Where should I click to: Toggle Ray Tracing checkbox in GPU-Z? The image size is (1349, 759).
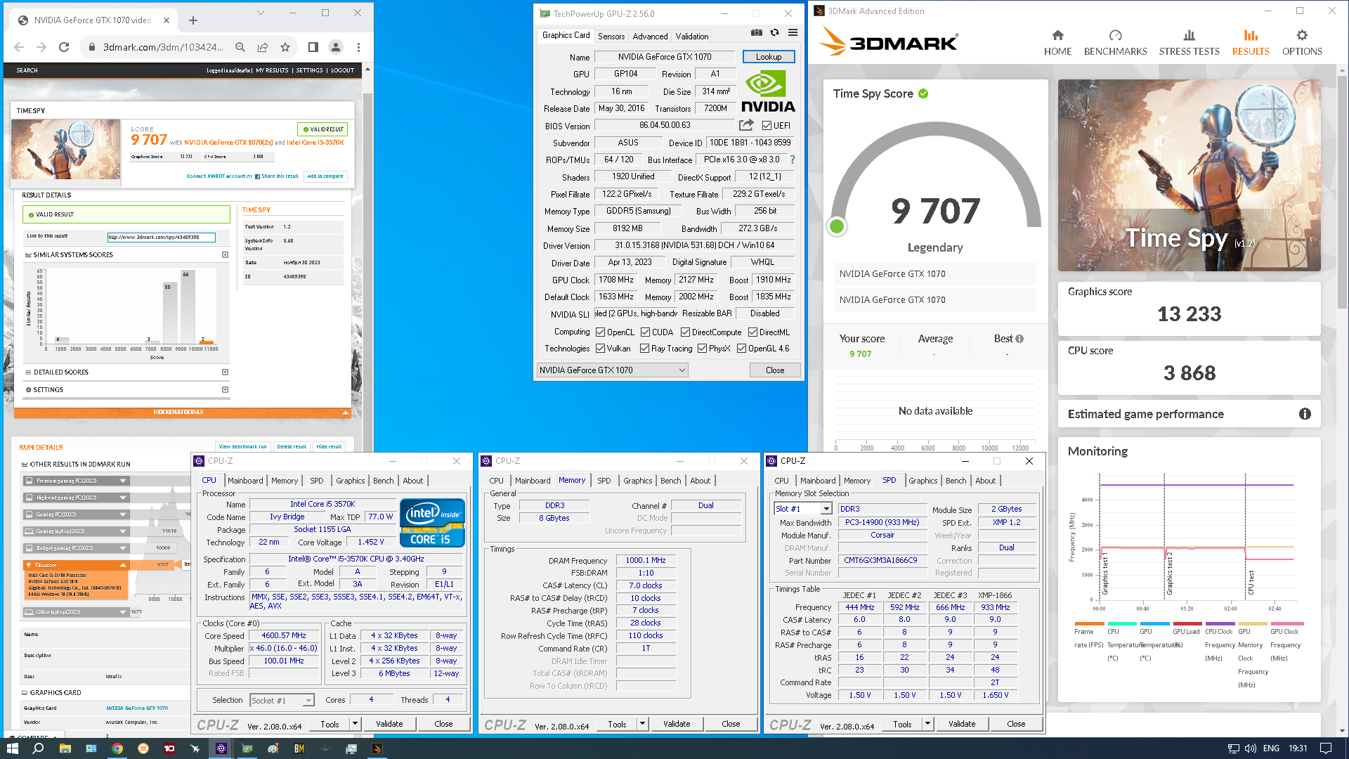point(644,349)
